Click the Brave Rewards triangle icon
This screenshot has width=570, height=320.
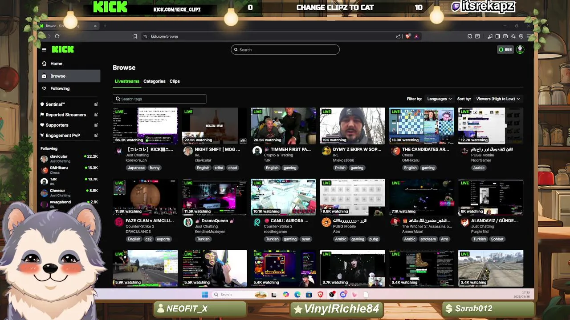coord(416,36)
